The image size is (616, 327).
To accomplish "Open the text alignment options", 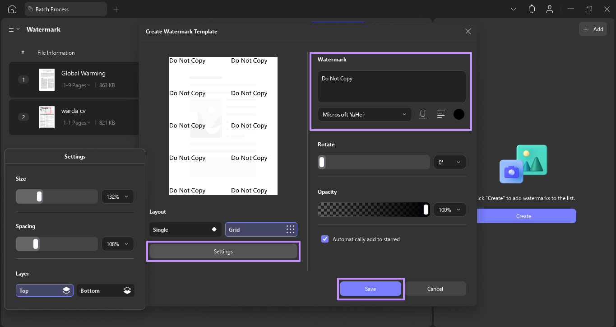I will click(x=440, y=114).
